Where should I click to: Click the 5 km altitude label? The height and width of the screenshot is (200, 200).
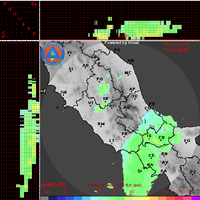click(34, 34)
